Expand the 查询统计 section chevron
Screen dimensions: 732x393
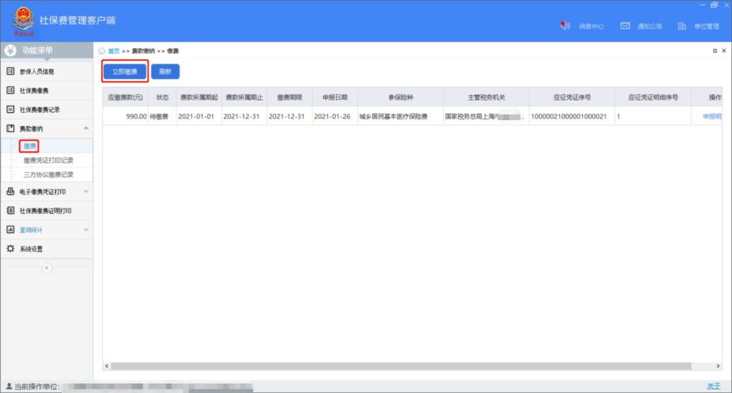pyautogui.click(x=86, y=230)
